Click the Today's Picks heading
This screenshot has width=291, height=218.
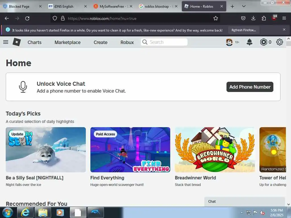23,114
